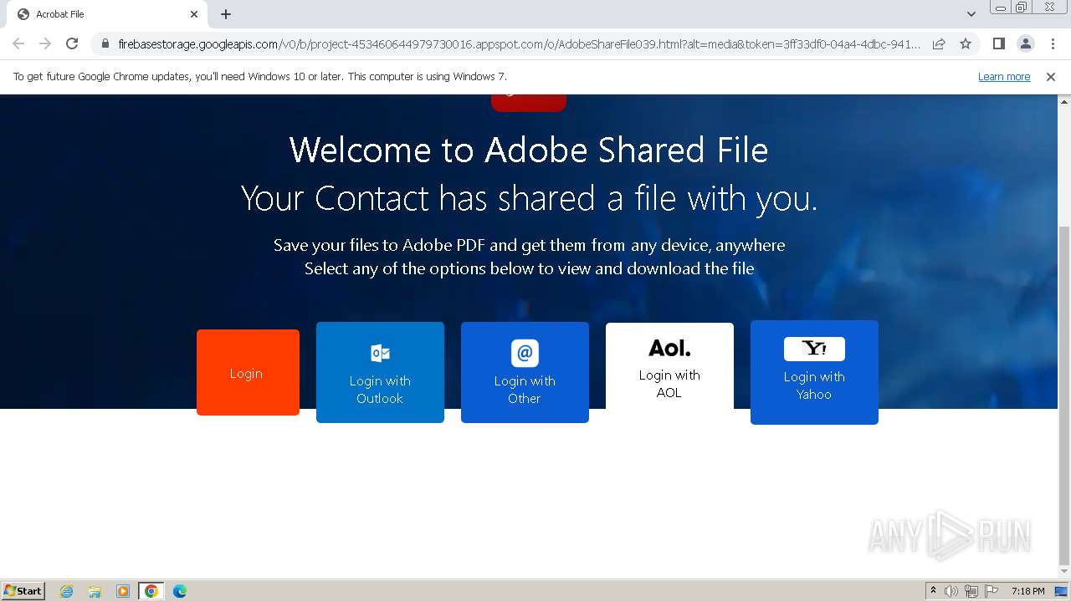Choose Login with Other tile
Viewport: 1071px width, 602px height.
tap(525, 372)
